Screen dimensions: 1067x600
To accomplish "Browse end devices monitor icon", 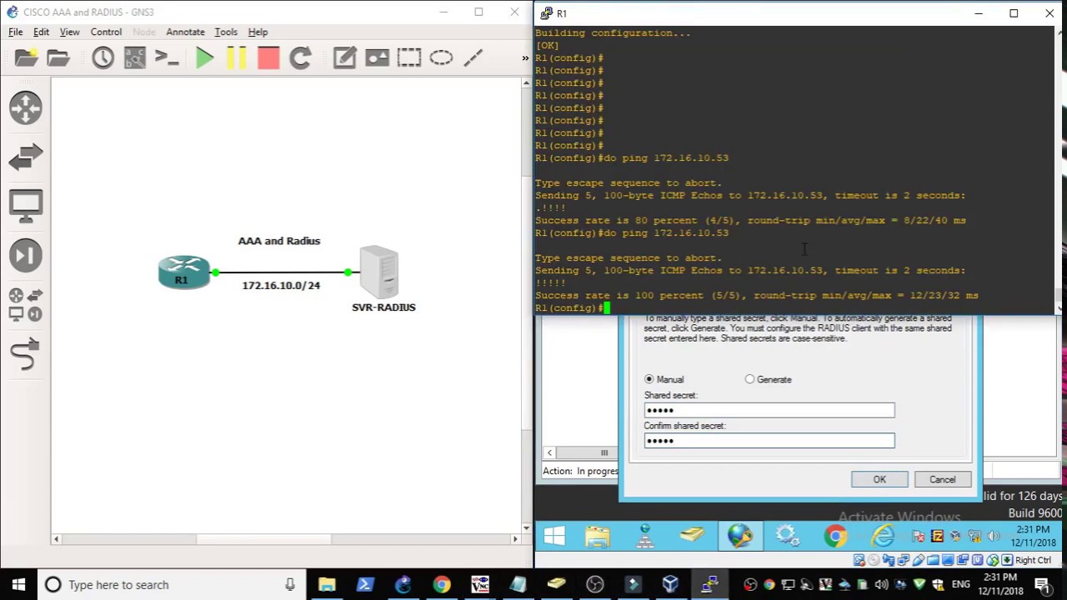I will [26, 206].
